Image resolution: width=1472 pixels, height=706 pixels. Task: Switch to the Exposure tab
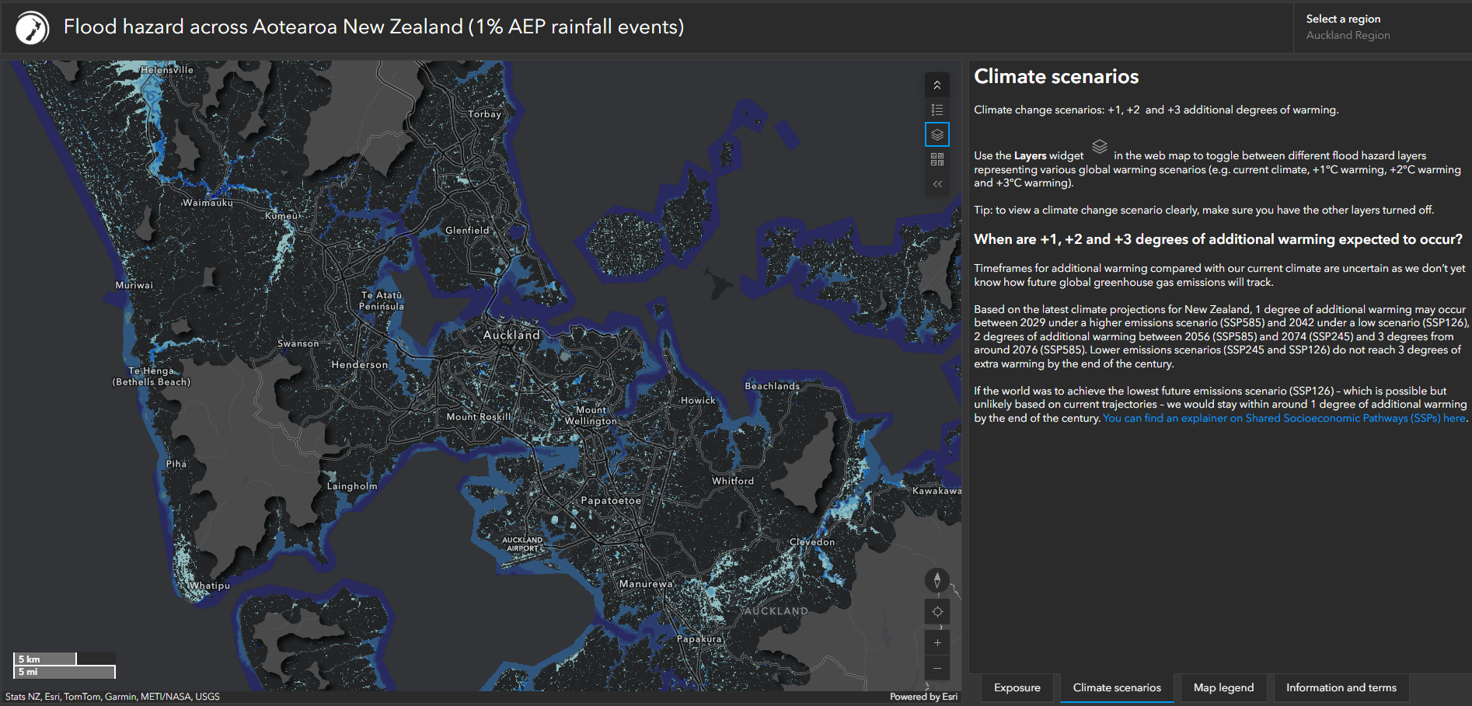(x=1017, y=688)
